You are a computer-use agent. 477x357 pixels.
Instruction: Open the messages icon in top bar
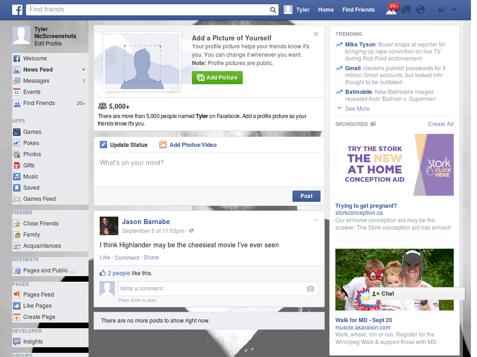pos(406,9)
